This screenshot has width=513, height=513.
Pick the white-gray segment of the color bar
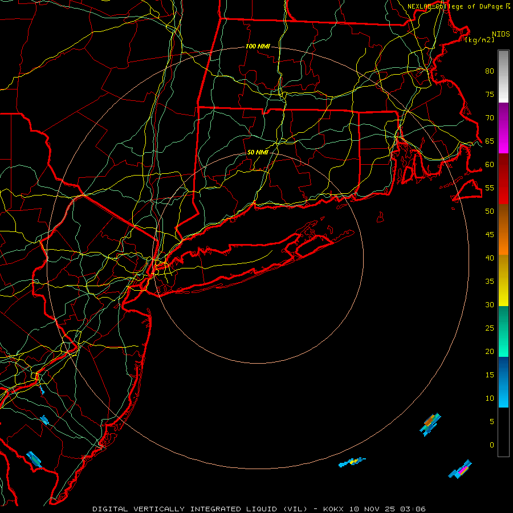(503, 76)
